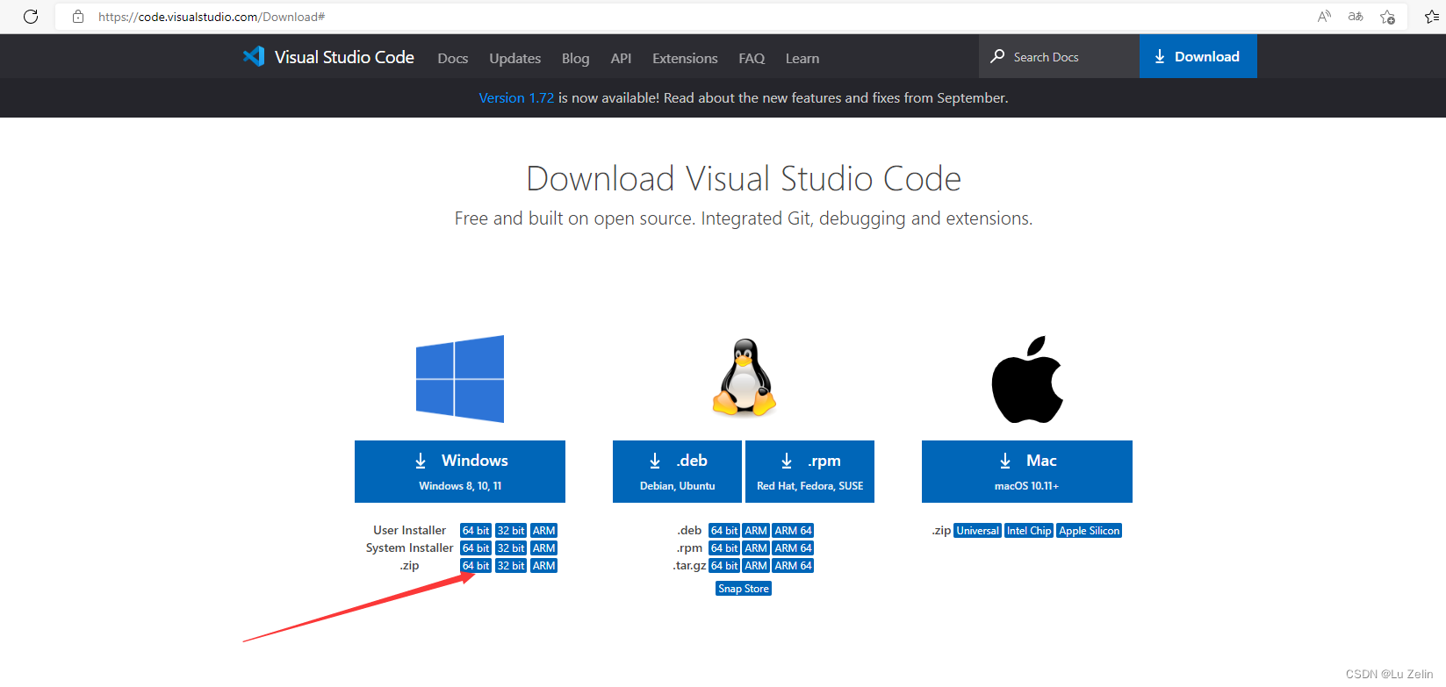1446x687 pixels.
Task: Download Mac .zip Intel Chip
Action: [1029, 531]
